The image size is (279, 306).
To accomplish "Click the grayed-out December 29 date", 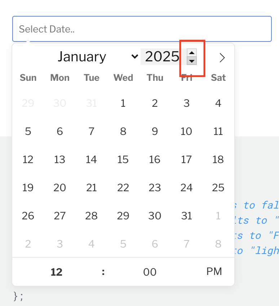I will tap(28, 103).
